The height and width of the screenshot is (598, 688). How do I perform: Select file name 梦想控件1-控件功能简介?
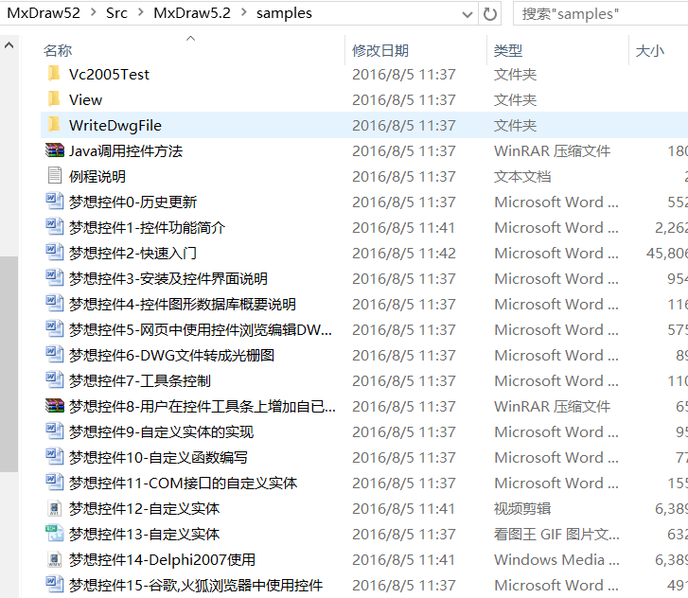(147, 227)
